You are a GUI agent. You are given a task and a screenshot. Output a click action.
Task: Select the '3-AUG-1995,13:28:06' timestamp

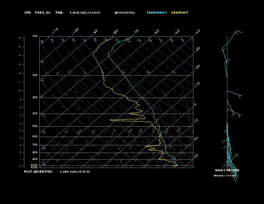click(x=85, y=13)
